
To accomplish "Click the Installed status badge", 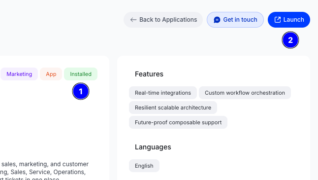I will tap(81, 74).
